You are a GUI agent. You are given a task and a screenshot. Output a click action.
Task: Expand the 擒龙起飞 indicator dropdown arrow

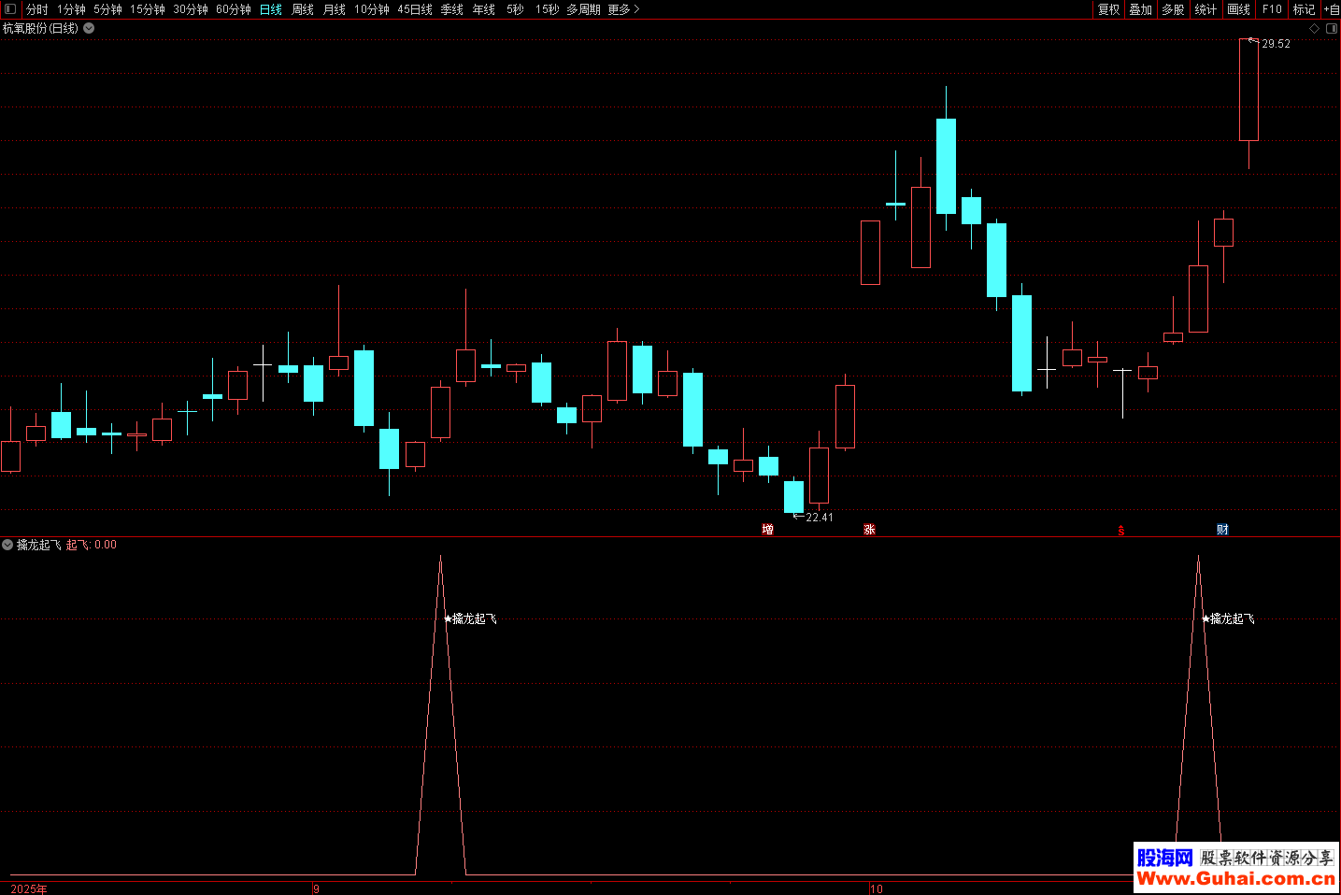7,545
